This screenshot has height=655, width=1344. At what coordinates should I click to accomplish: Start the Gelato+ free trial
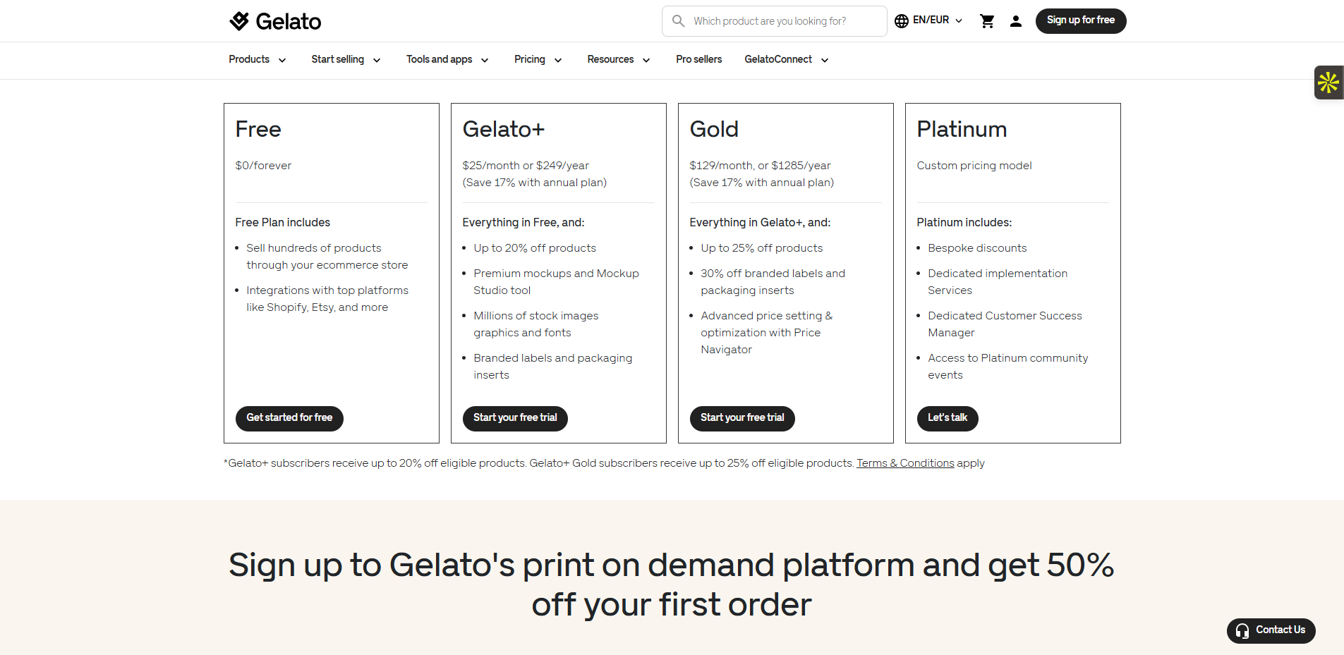pos(515,418)
